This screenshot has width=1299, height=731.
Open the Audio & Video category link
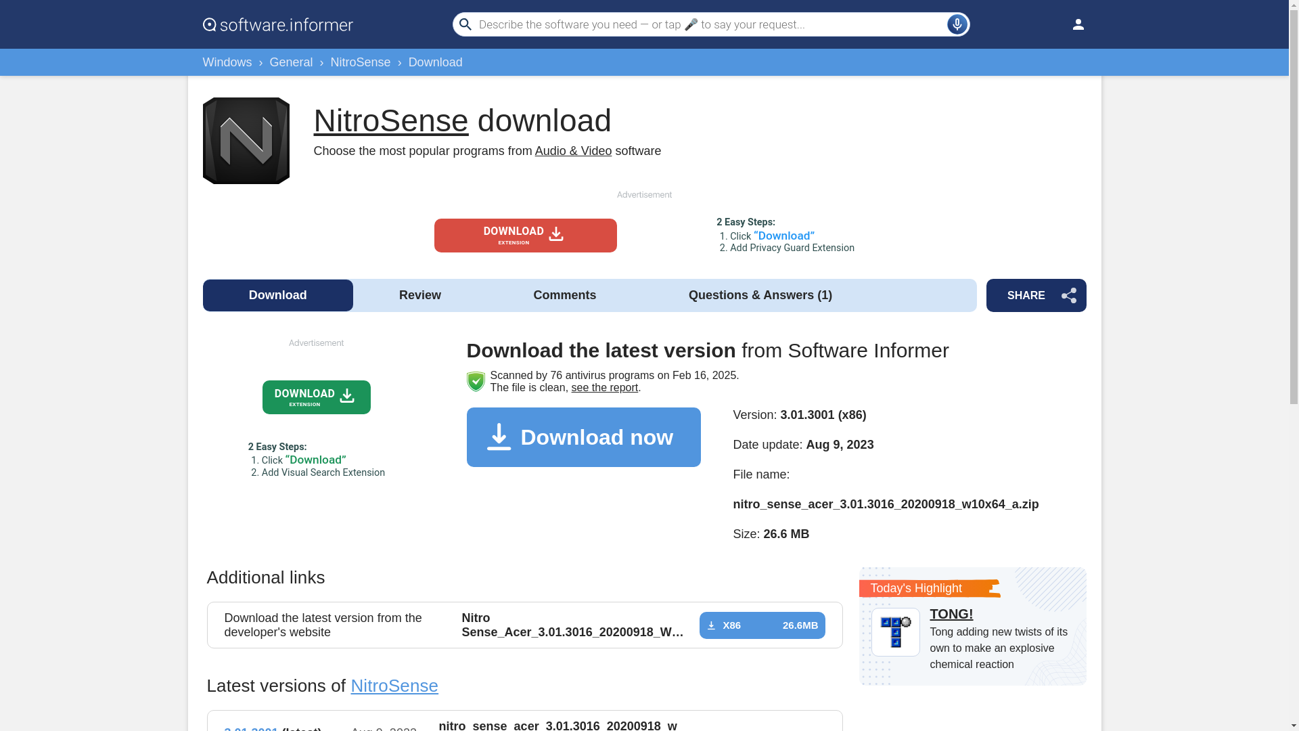(x=573, y=151)
